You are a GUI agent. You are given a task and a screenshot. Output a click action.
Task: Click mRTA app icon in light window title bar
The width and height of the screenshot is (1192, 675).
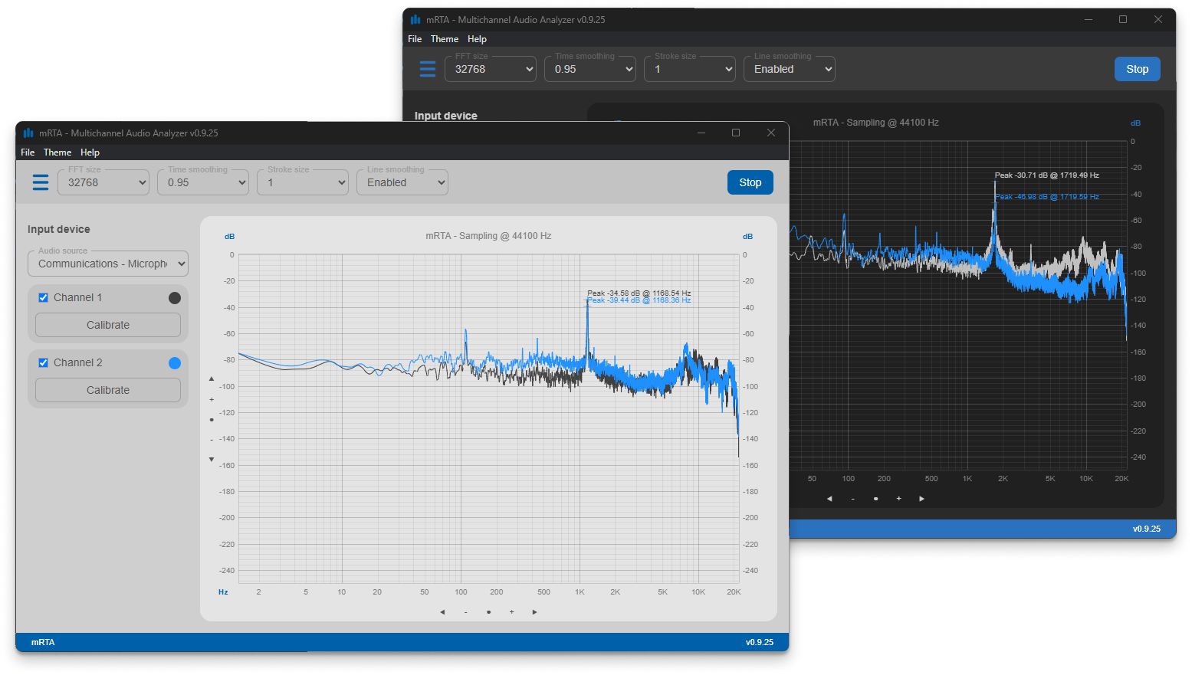pyautogui.click(x=28, y=133)
